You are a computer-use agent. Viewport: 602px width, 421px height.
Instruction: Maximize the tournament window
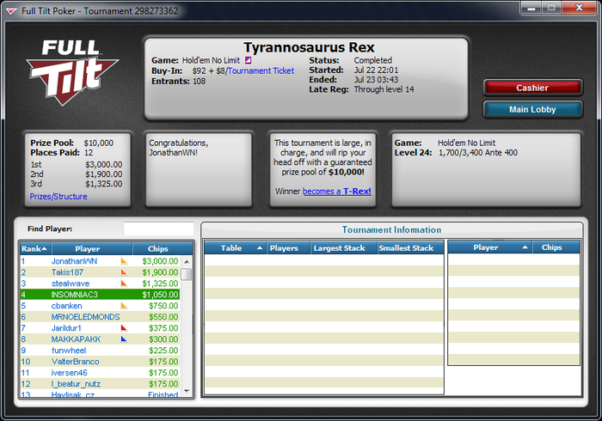pos(552,8)
